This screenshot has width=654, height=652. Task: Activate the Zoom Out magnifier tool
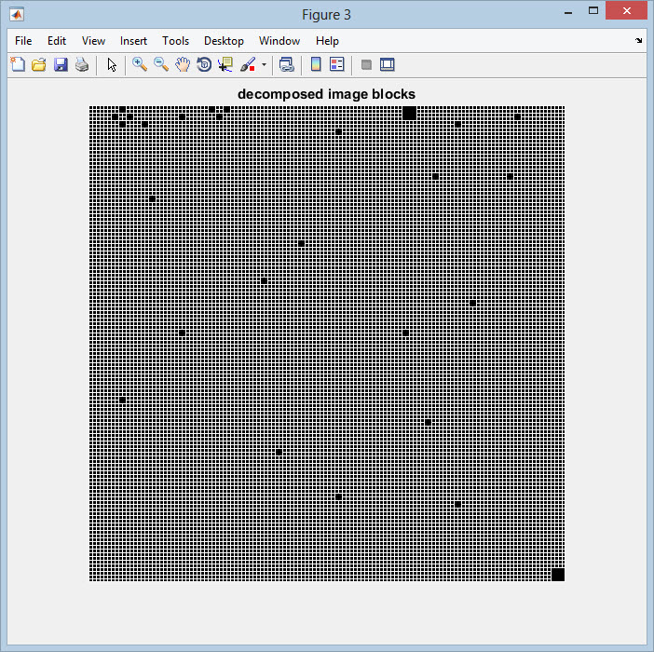[x=161, y=64]
